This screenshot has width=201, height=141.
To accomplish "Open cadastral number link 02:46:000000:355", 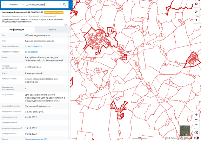I will [x=33, y=46].
